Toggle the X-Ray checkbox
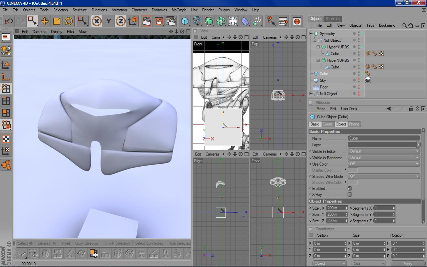The width and height of the screenshot is (427, 267). point(350,195)
